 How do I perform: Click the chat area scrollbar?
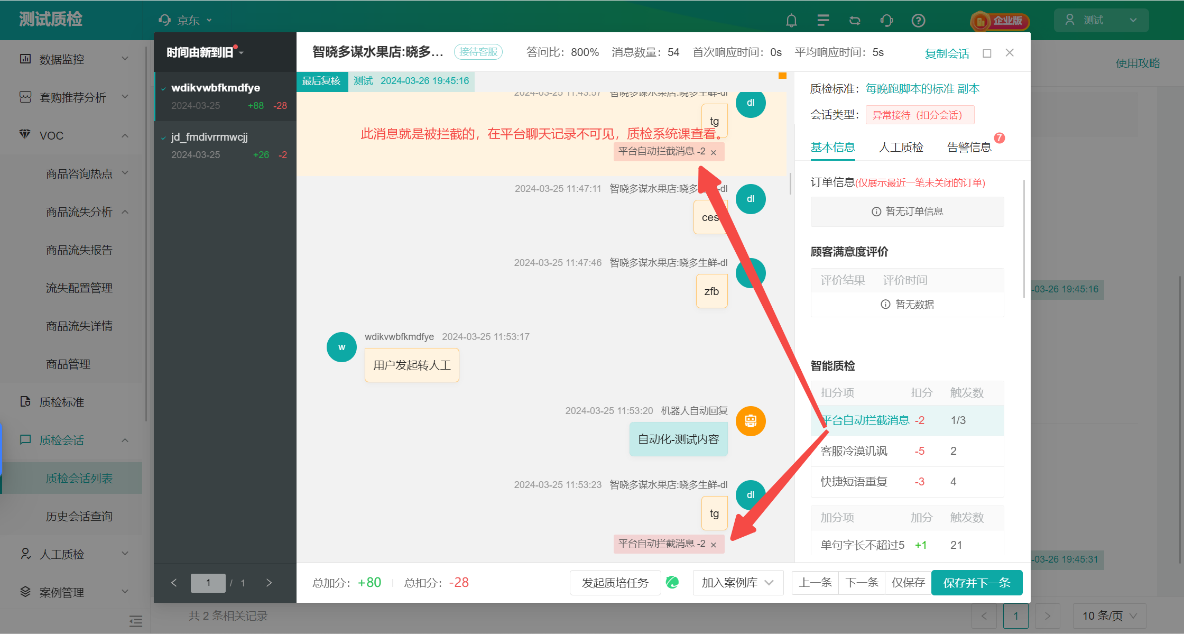[790, 184]
